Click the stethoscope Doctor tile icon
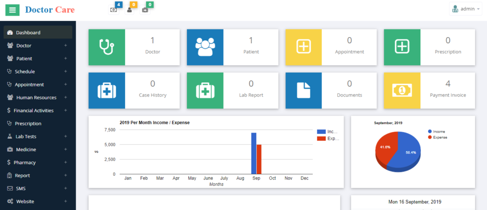This screenshot has height=210, width=487. point(107,47)
